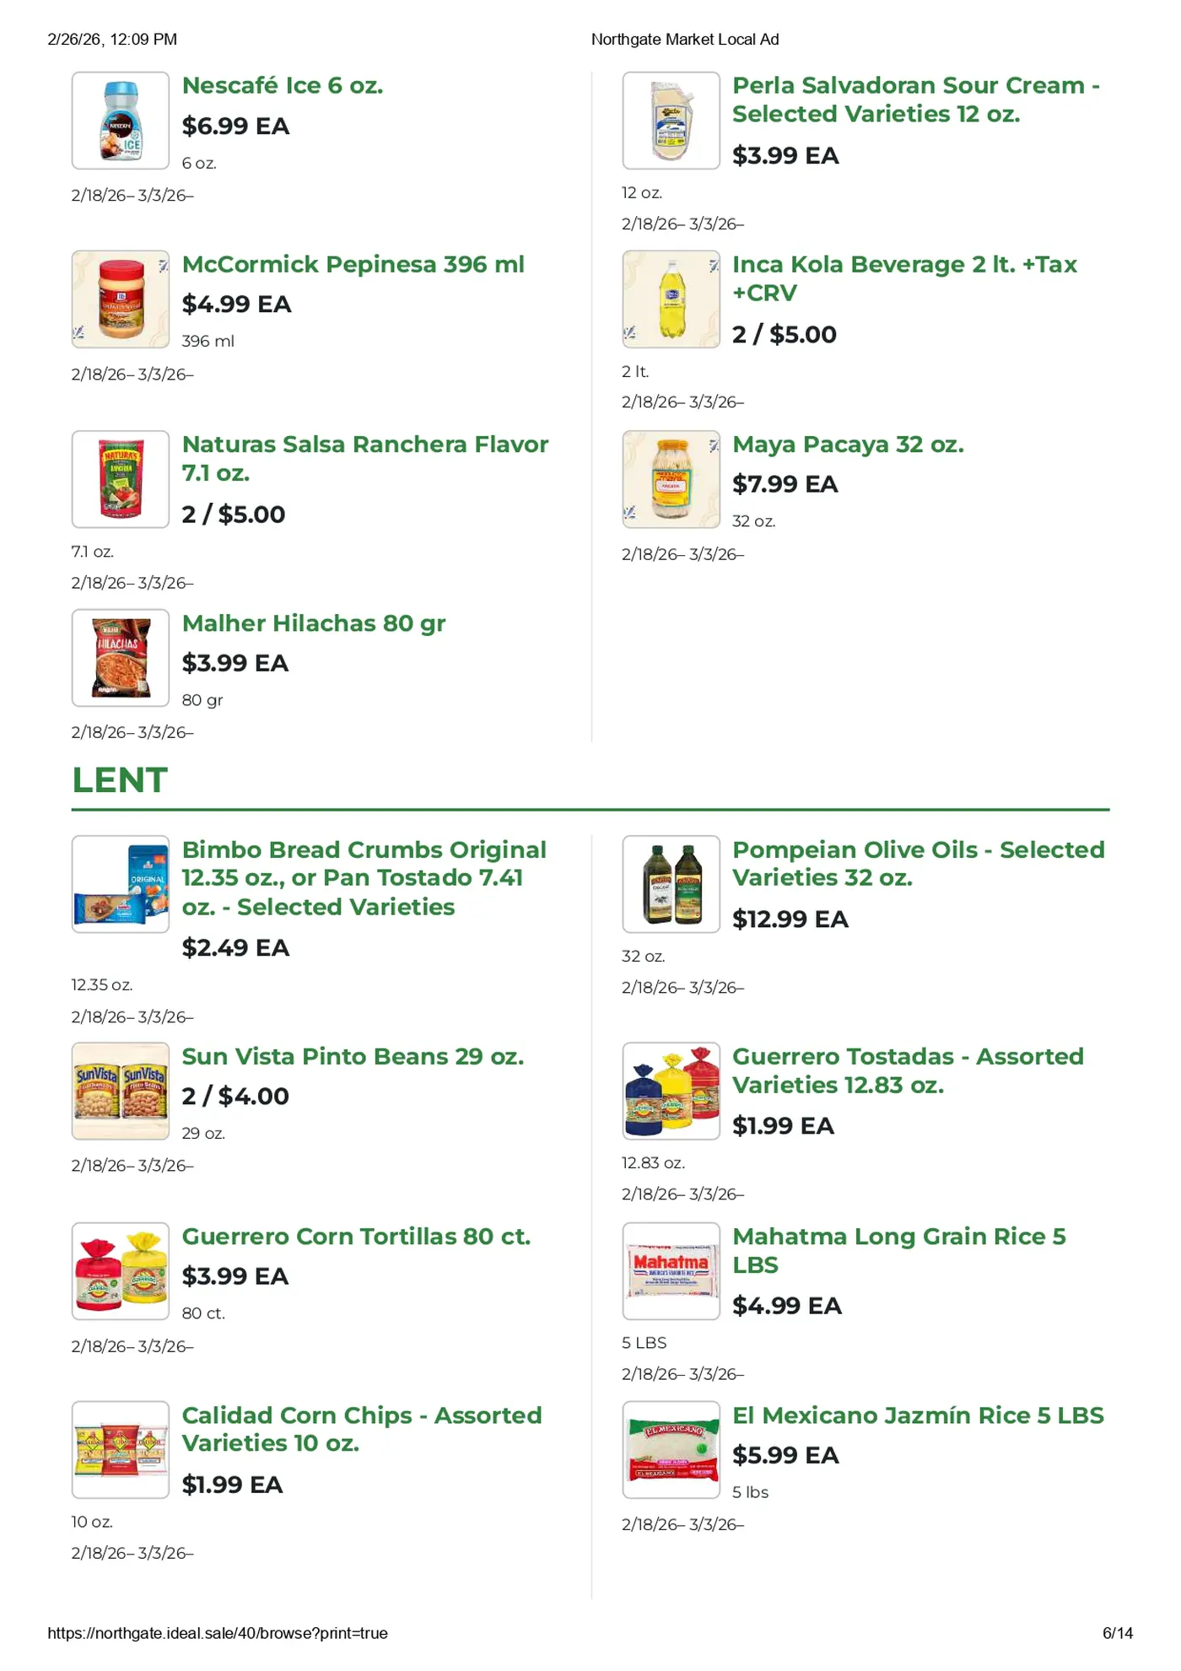Open the Inca Kola bottle image
Screen dimensions: 1181x1671
(671, 299)
